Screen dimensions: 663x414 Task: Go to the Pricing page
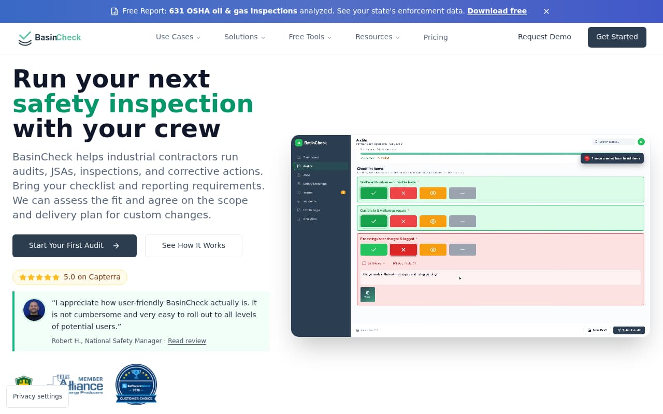[436, 37]
